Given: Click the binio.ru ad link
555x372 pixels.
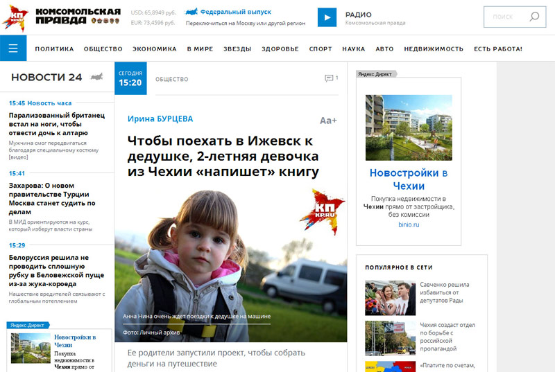Looking at the screenshot, I should pos(409,224).
